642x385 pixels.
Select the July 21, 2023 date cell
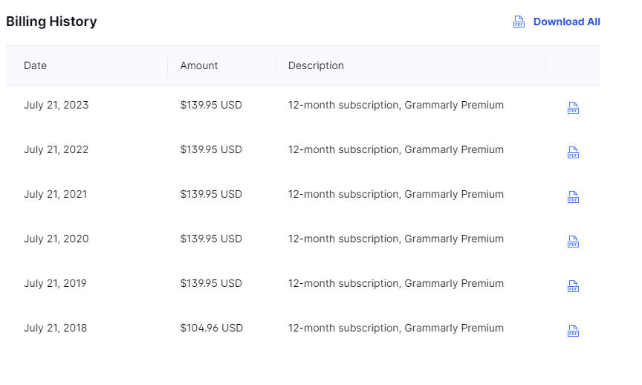point(56,106)
